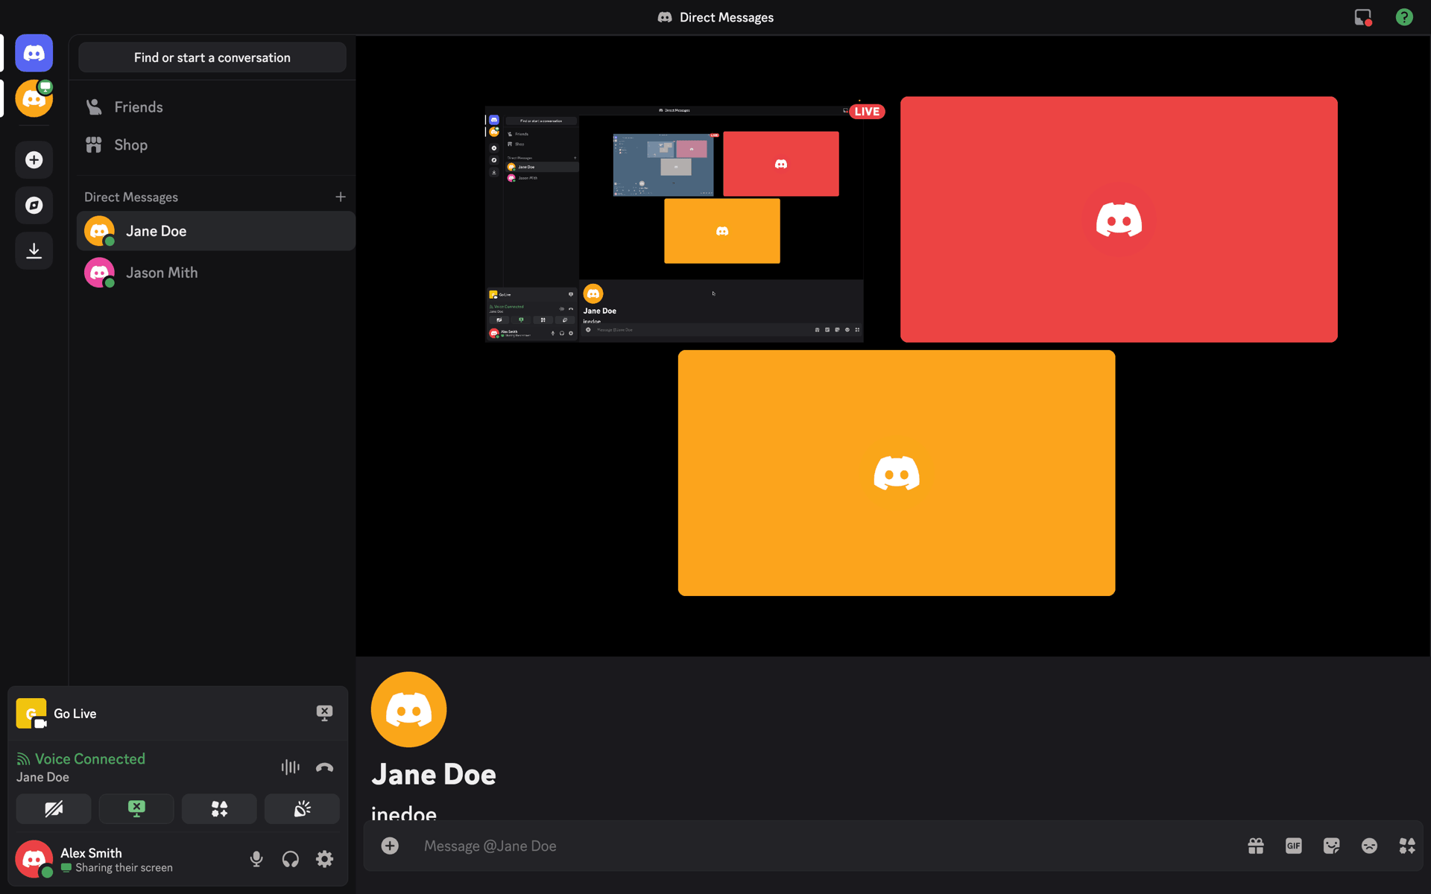
Task: Open sticker picker
Action: coord(1332,846)
